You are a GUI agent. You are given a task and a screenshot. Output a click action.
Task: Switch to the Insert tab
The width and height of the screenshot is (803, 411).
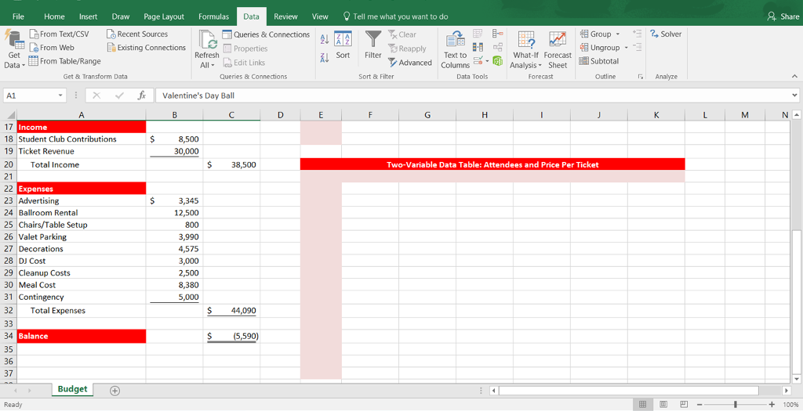(88, 16)
